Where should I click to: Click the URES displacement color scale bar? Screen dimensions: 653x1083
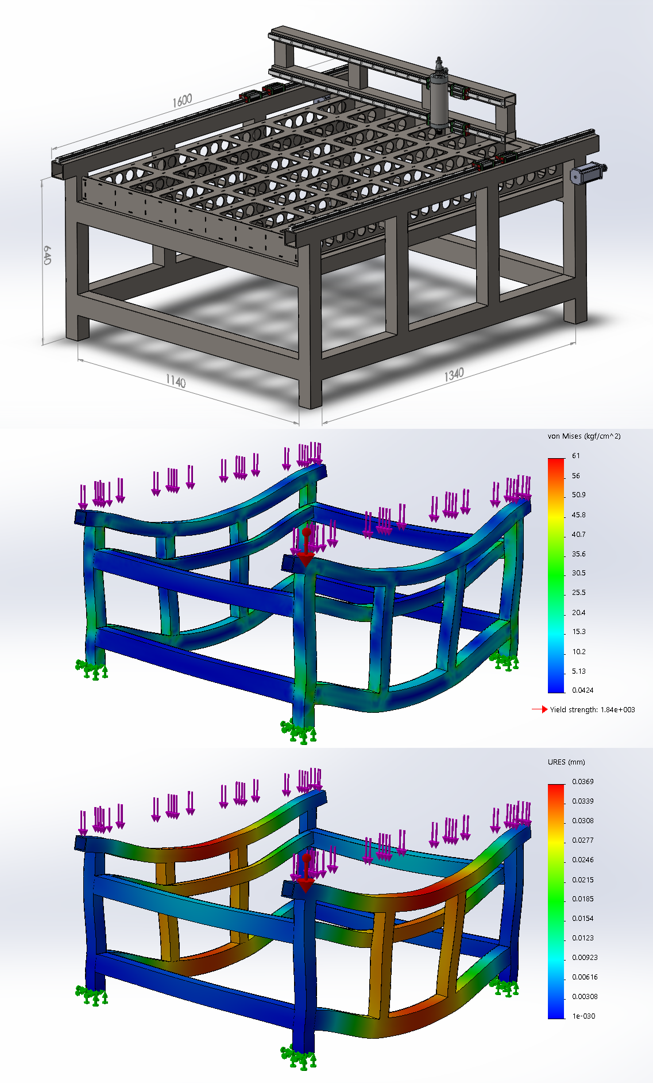point(556,901)
